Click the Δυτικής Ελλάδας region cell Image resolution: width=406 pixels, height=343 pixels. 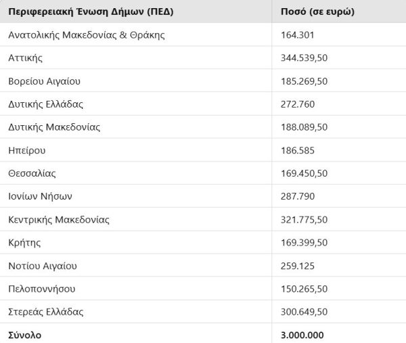(x=46, y=104)
